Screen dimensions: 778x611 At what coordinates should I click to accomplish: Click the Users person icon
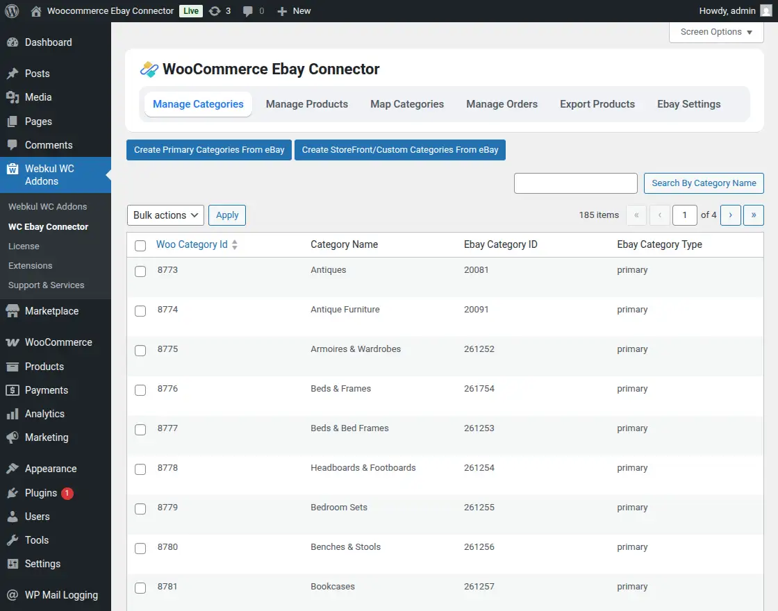point(13,517)
